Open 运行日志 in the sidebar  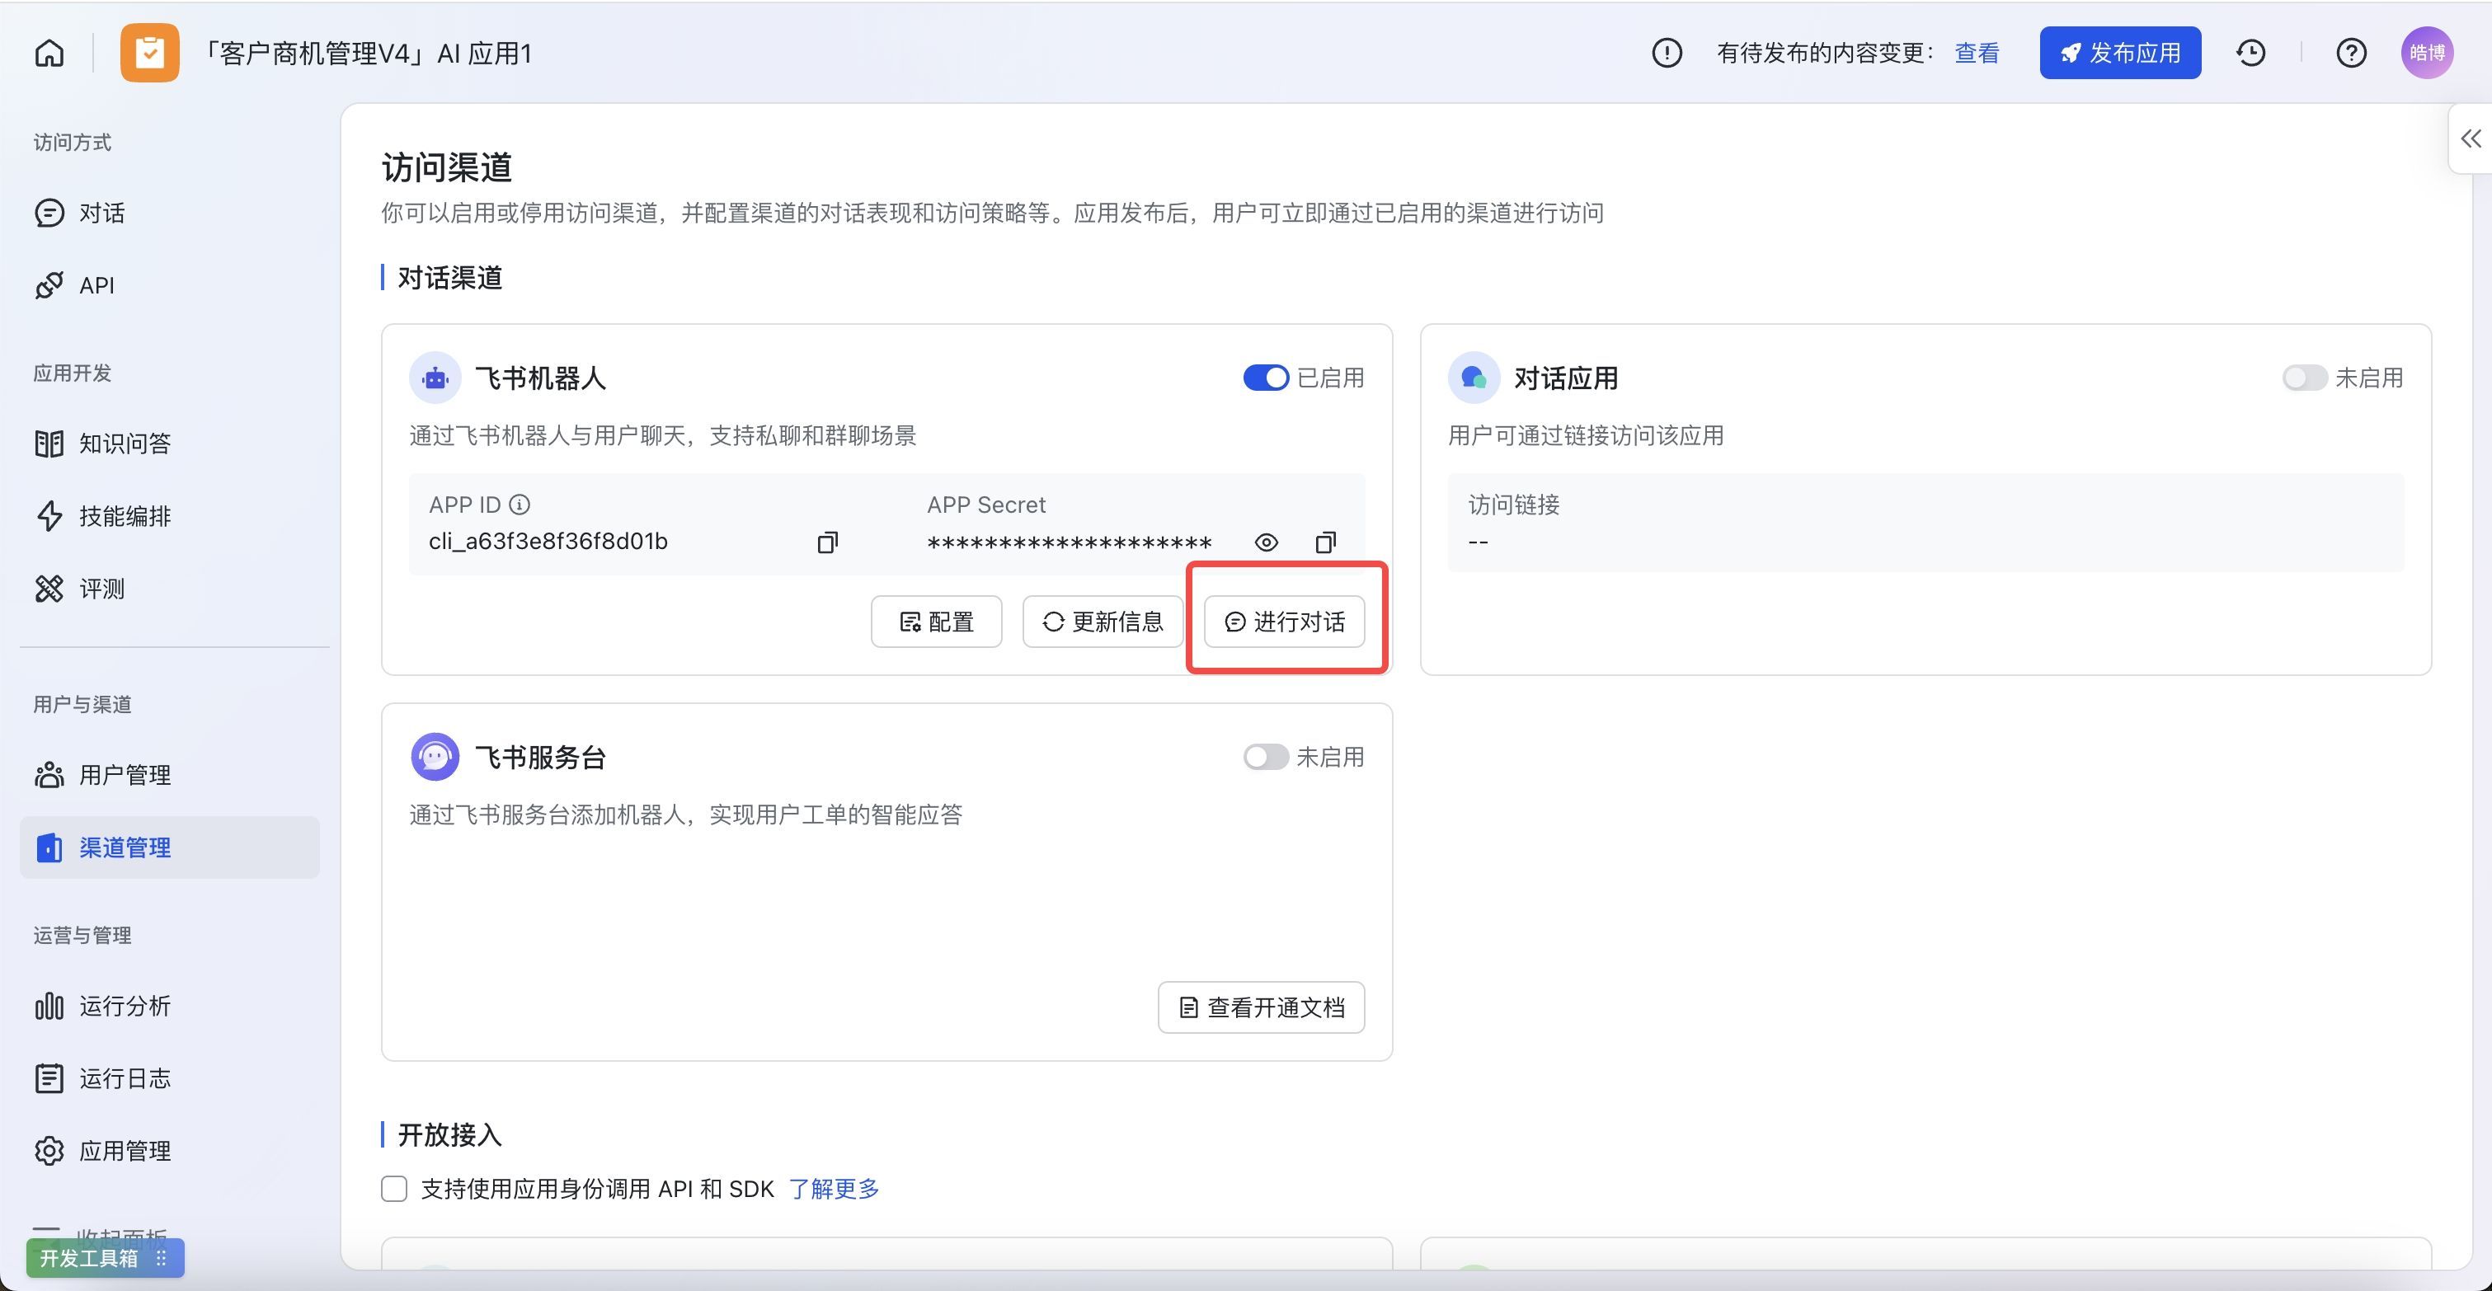pos(169,1078)
